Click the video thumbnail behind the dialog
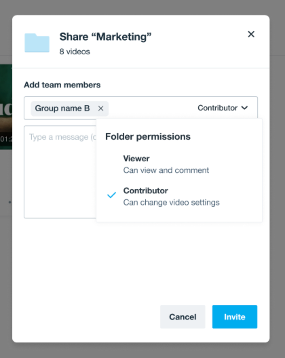Image resolution: width=285 pixels, height=358 pixels. coord(6,107)
